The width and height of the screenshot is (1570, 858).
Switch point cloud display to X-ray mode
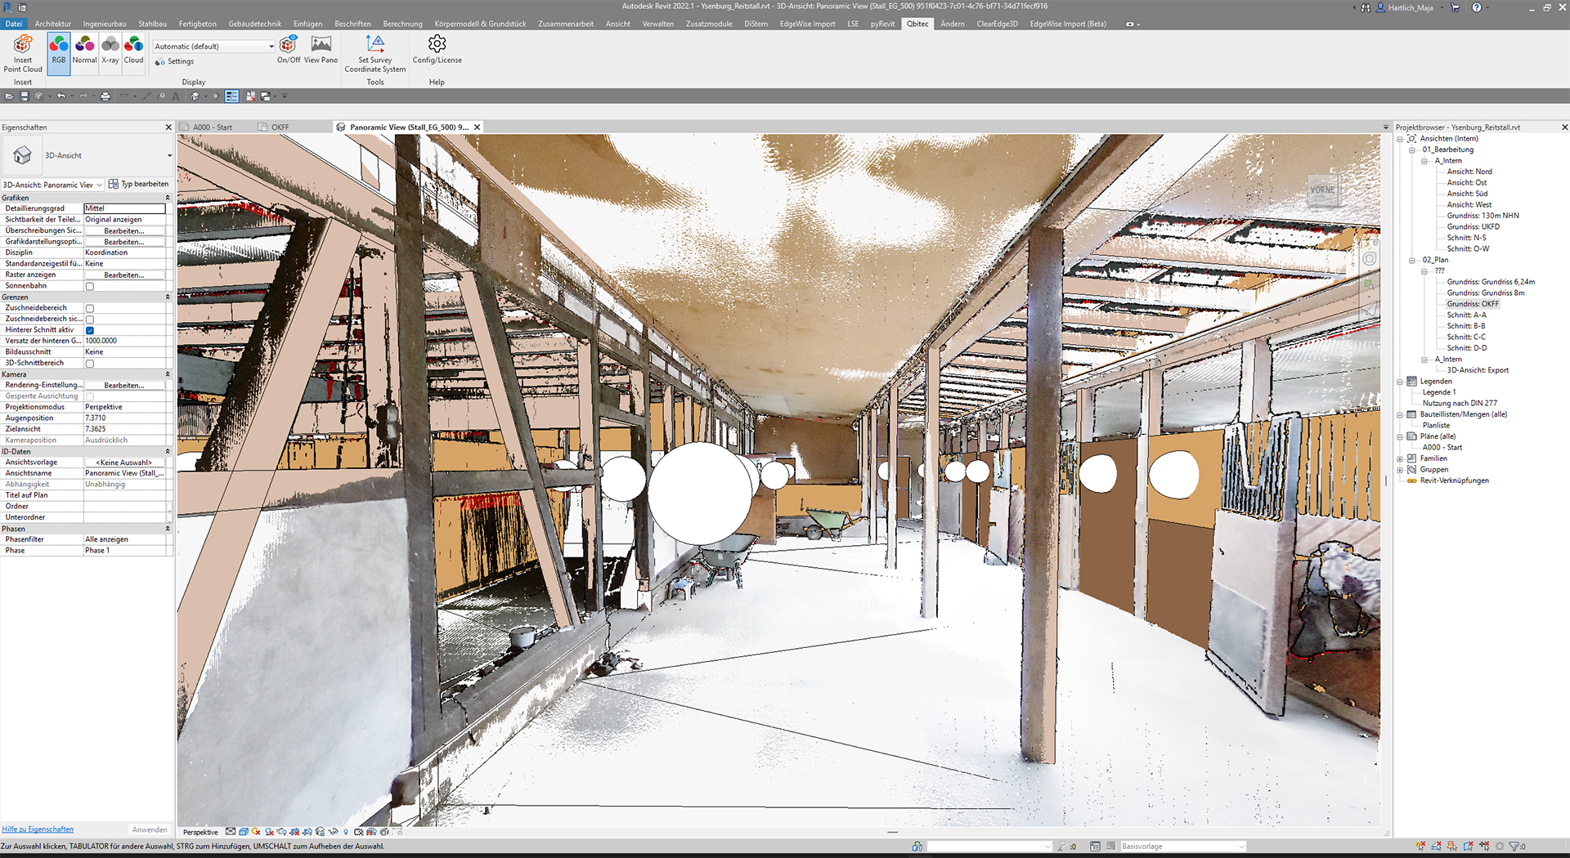click(x=109, y=52)
